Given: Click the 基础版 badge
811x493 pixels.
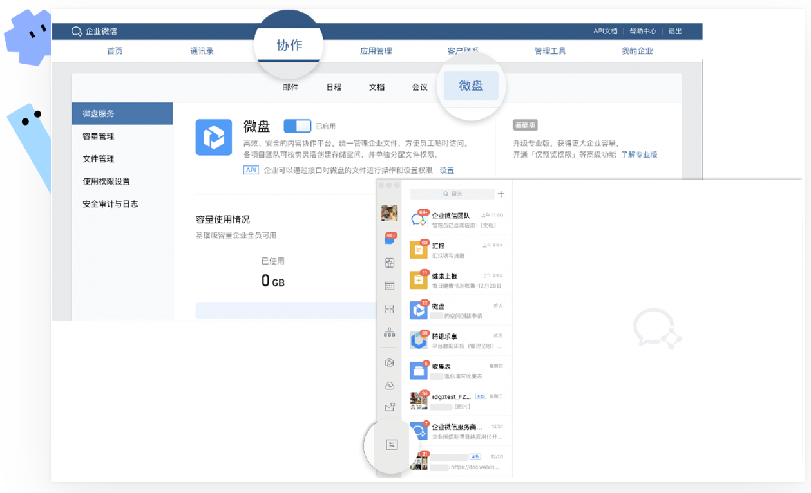Looking at the screenshot, I should pos(525,126).
